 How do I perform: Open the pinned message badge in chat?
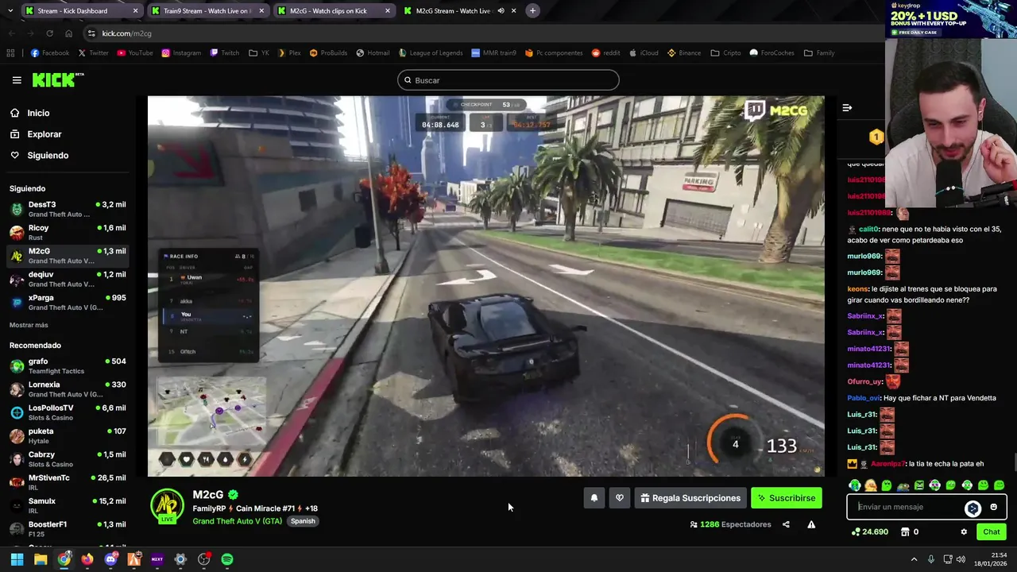click(x=876, y=137)
